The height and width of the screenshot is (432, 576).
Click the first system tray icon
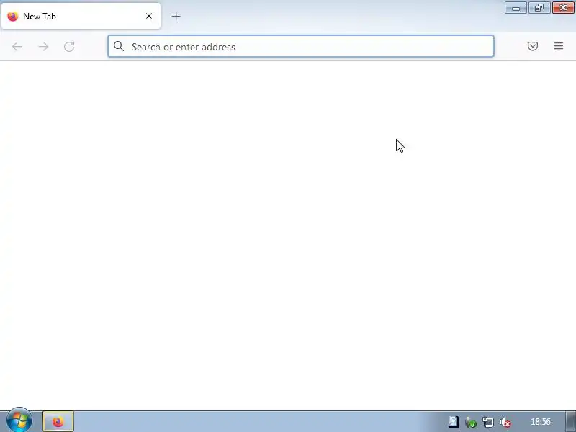pos(454,422)
